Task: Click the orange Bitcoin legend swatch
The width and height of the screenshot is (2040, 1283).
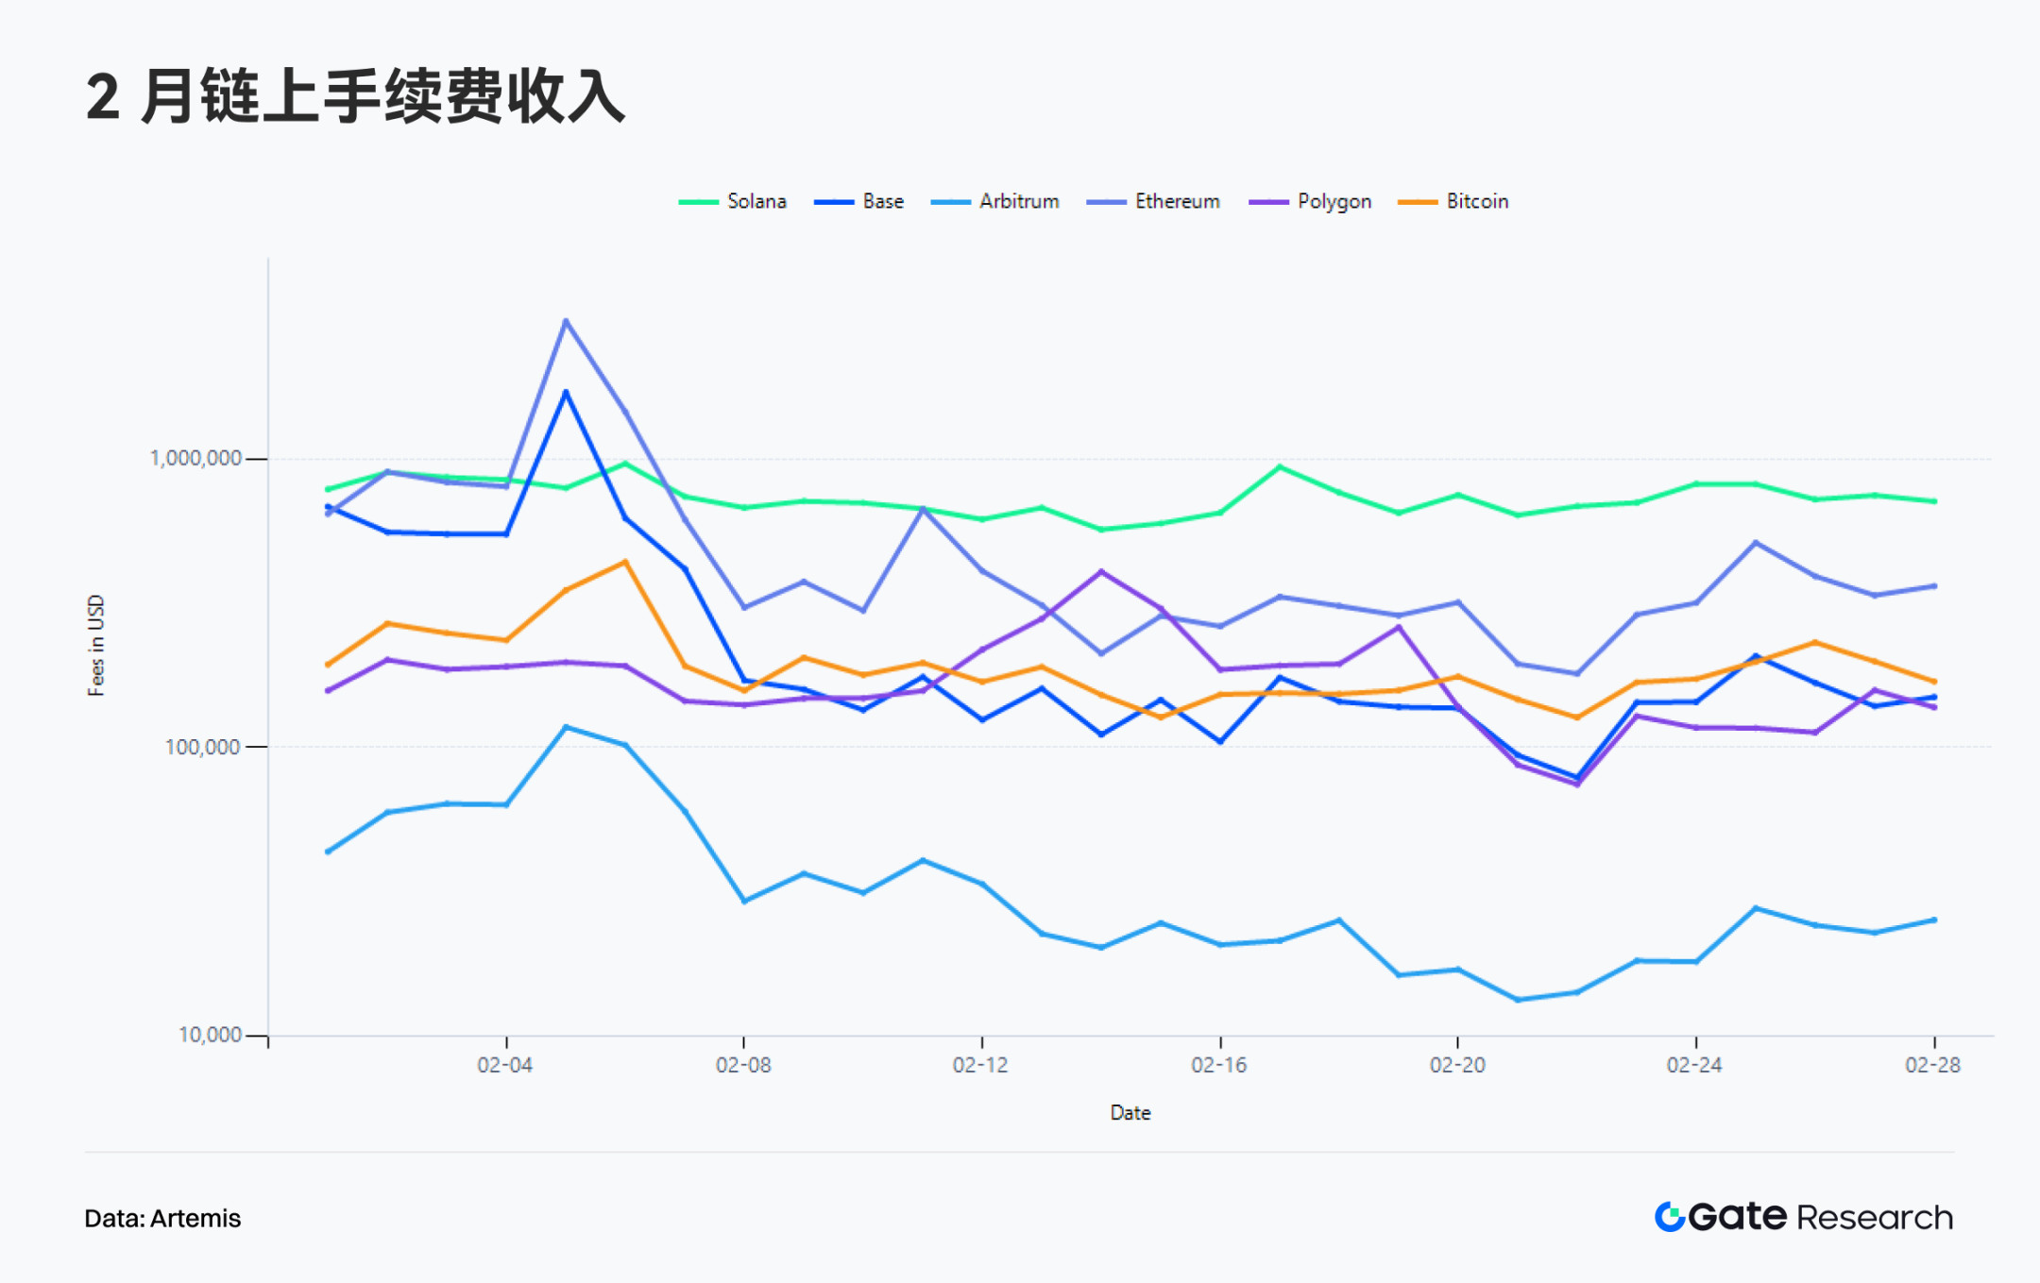Action: (1418, 202)
